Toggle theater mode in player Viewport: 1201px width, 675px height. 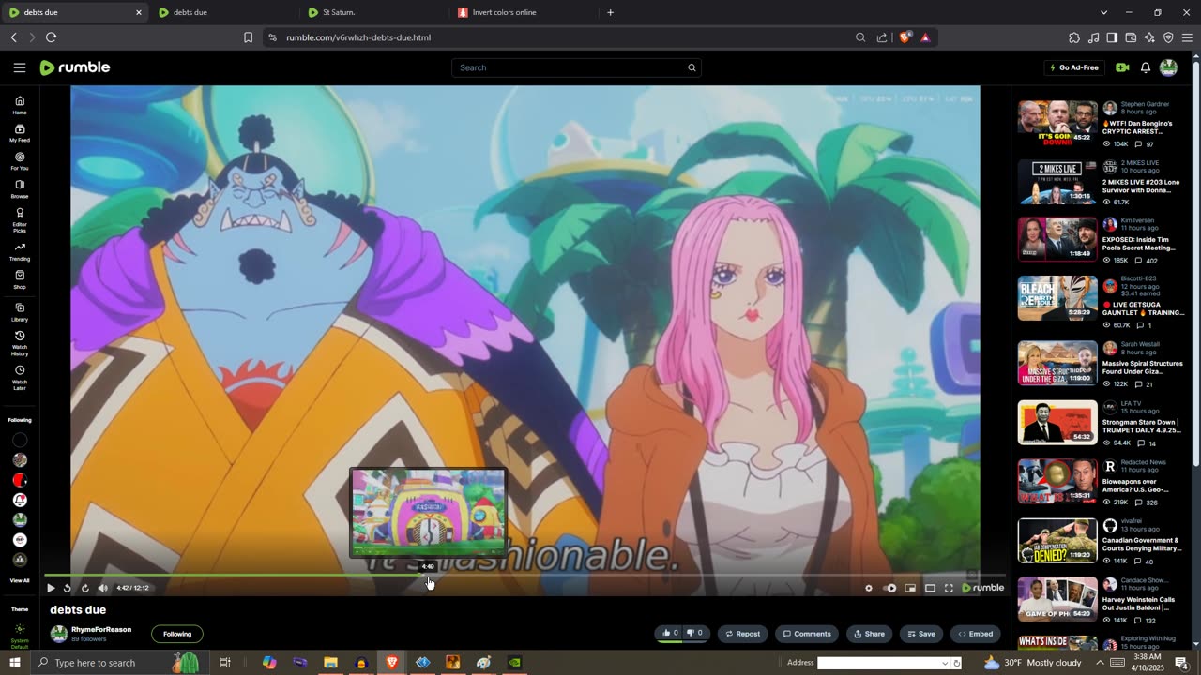tap(930, 588)
